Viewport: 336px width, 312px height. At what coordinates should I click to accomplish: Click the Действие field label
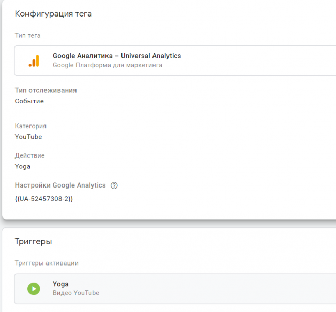pyautogui.click(x=29, y=155)
